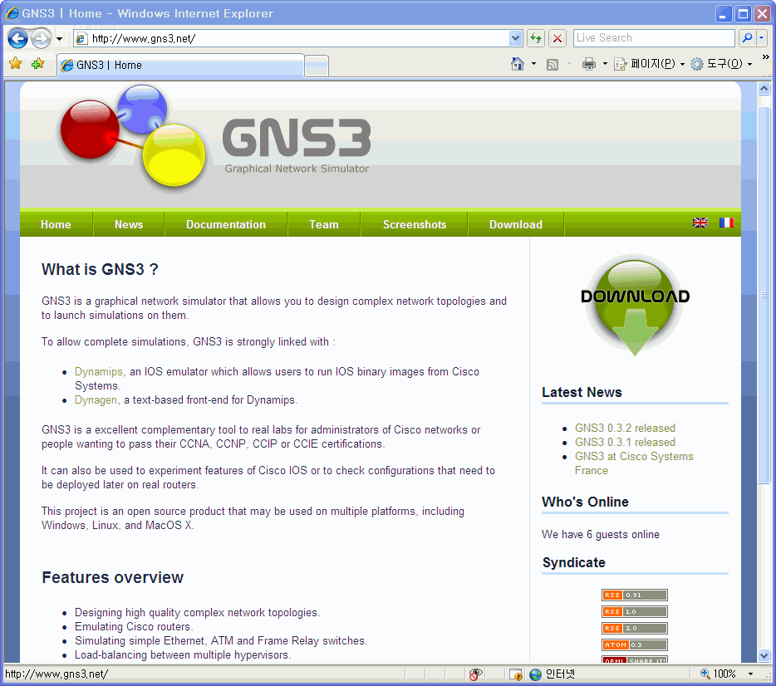
Task: Select the GNS3 | Home browser tab
Action: tap(180, 66)
